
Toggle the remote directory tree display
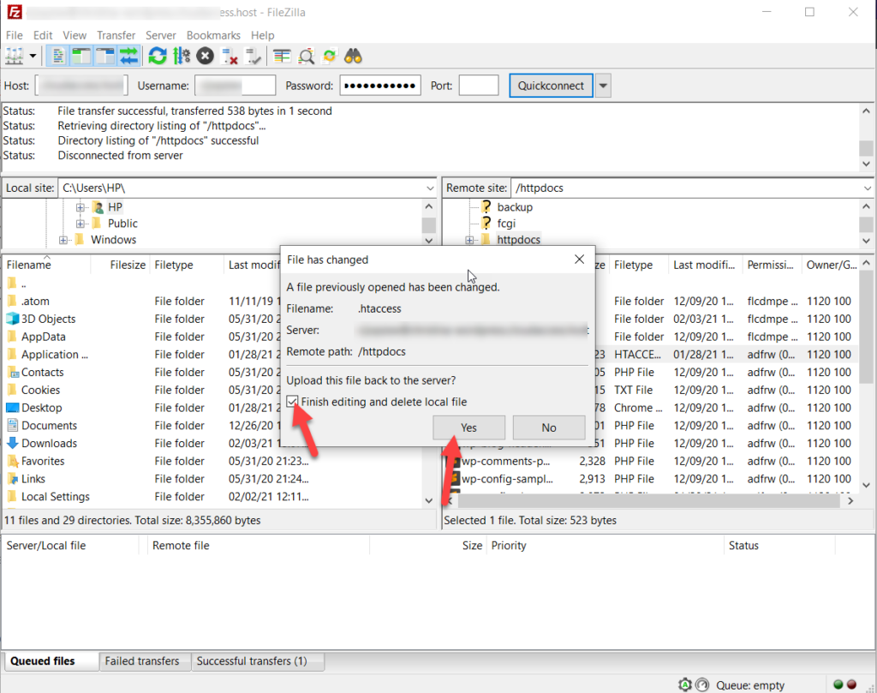(104, 57)
